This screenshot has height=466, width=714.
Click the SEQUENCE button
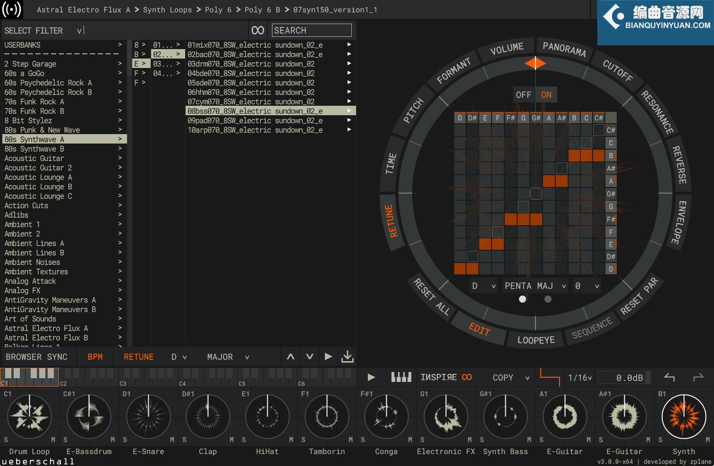[592, 329]
